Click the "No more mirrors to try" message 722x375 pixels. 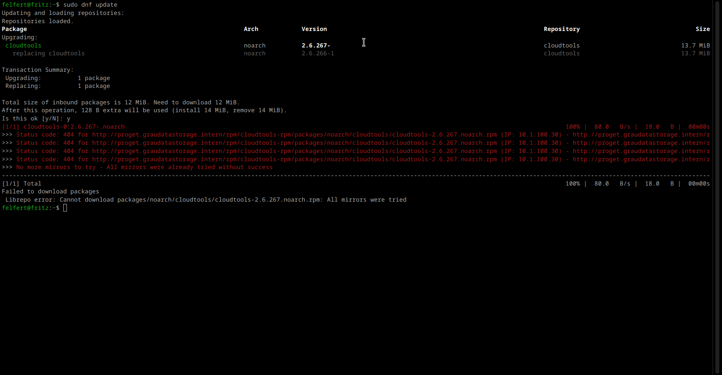(144, 167)
